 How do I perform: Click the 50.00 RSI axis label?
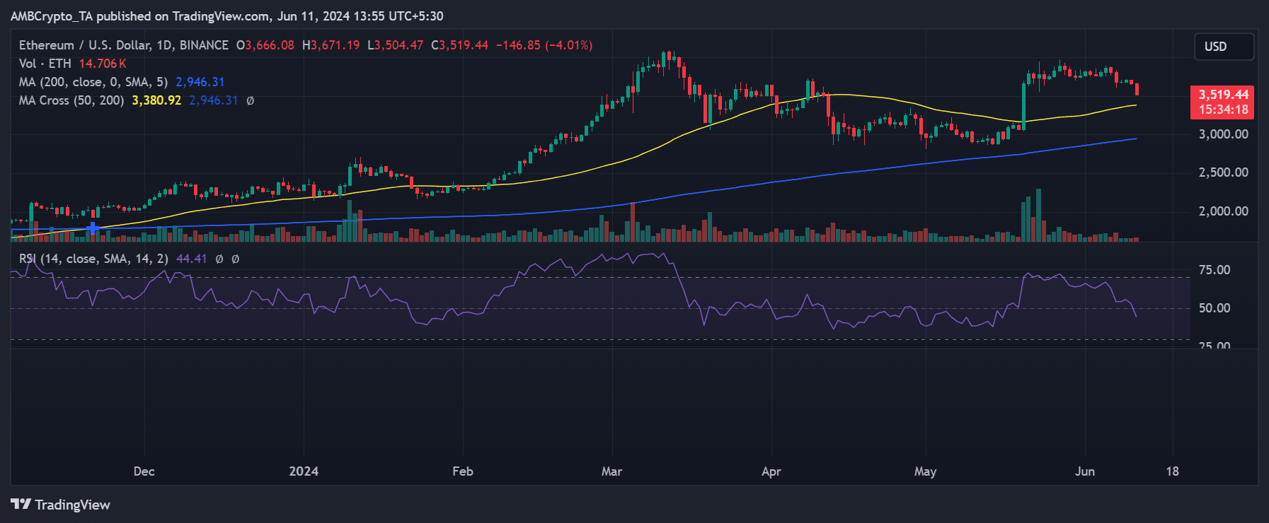point(1215,308)
